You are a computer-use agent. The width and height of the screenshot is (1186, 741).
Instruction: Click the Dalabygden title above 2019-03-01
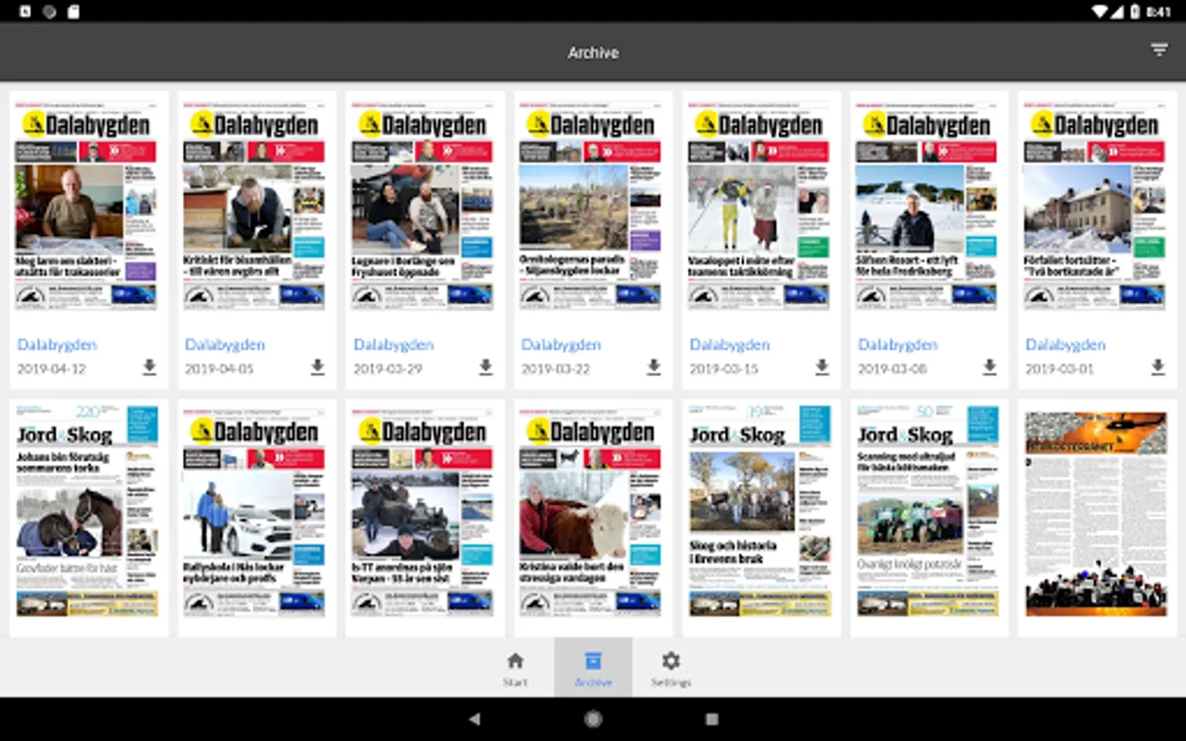point(1066,344)
